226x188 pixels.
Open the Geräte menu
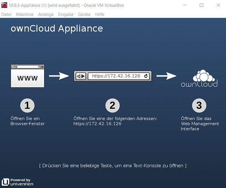(84, 14)
